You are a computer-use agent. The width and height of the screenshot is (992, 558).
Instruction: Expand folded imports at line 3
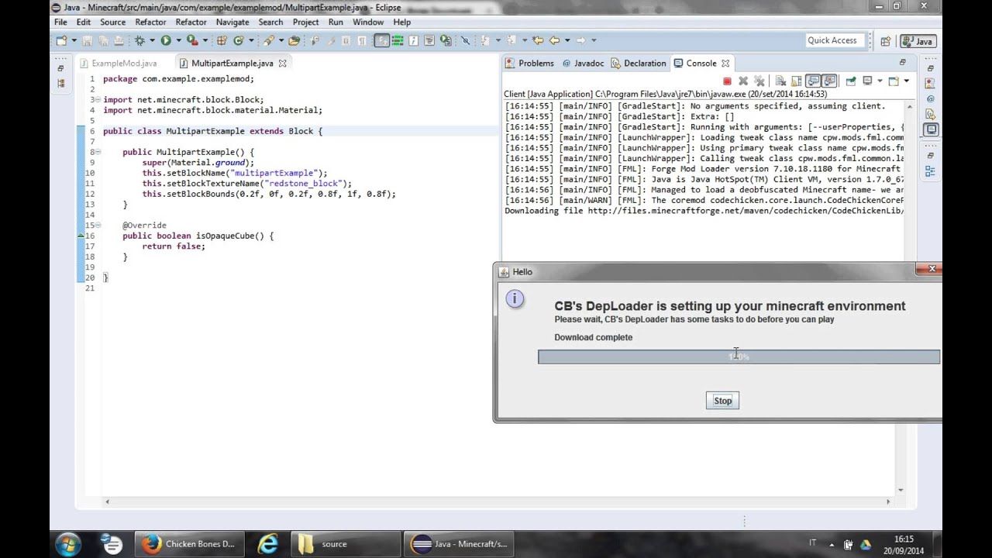pos(98,99)
